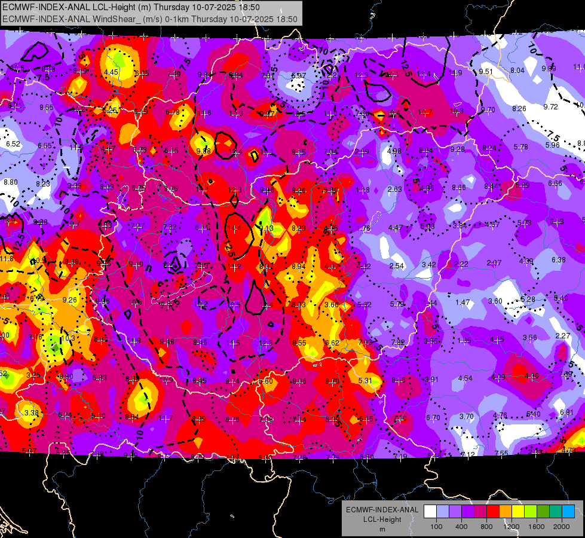Click the orange legend swatch
The width and height of the screenshot is (585, 538).
pos(506,511)
